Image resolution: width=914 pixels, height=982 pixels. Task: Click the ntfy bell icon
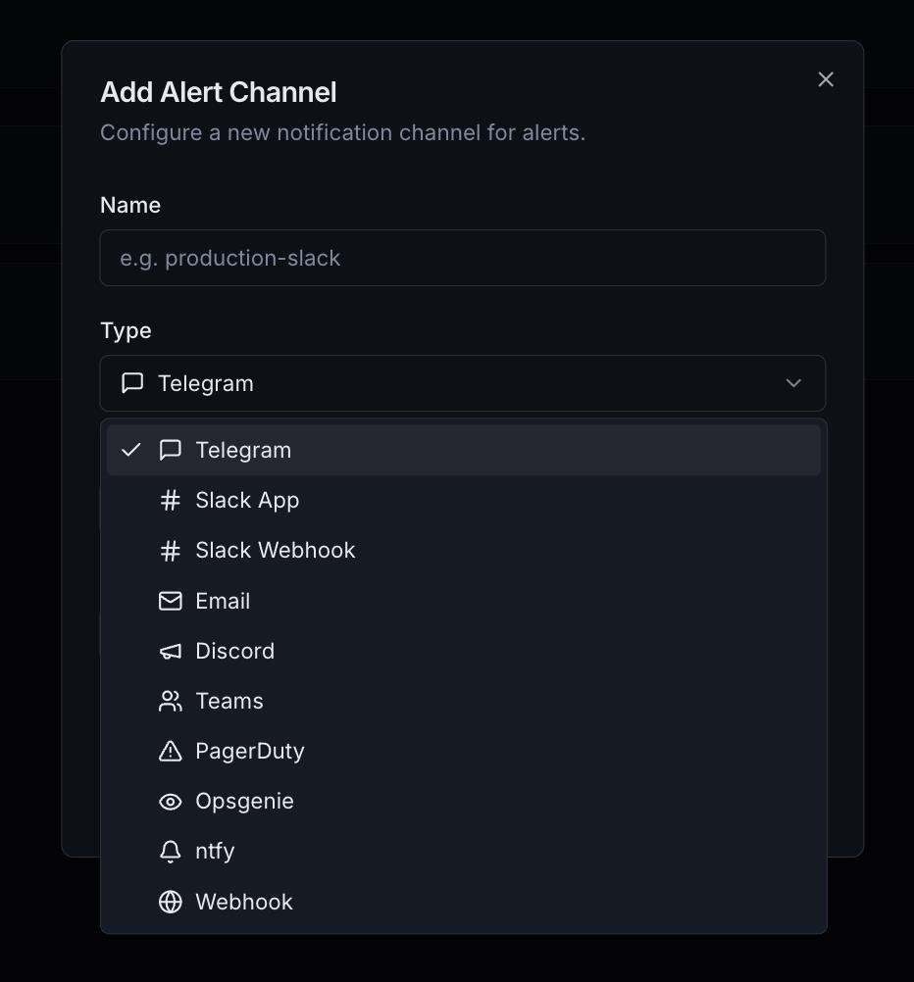(x=171, y=852)
